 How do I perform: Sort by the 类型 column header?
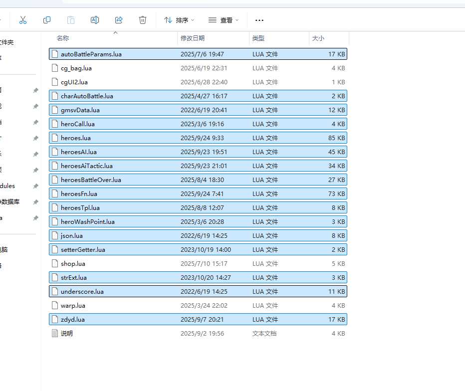[258, 38]
